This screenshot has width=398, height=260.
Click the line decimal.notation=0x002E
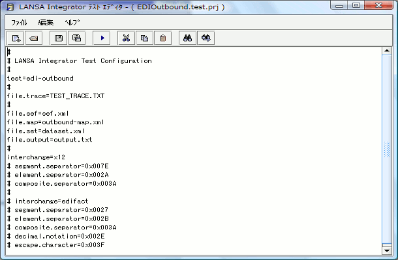[56, 236]
